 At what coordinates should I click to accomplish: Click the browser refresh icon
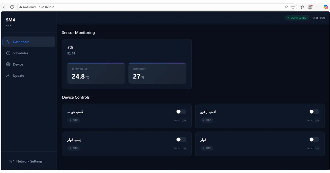[x=12, y=7]
